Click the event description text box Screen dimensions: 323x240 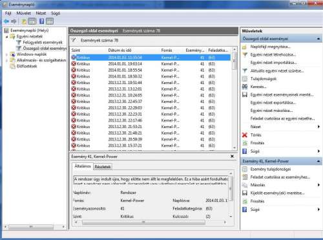click(x=151, y=180)
